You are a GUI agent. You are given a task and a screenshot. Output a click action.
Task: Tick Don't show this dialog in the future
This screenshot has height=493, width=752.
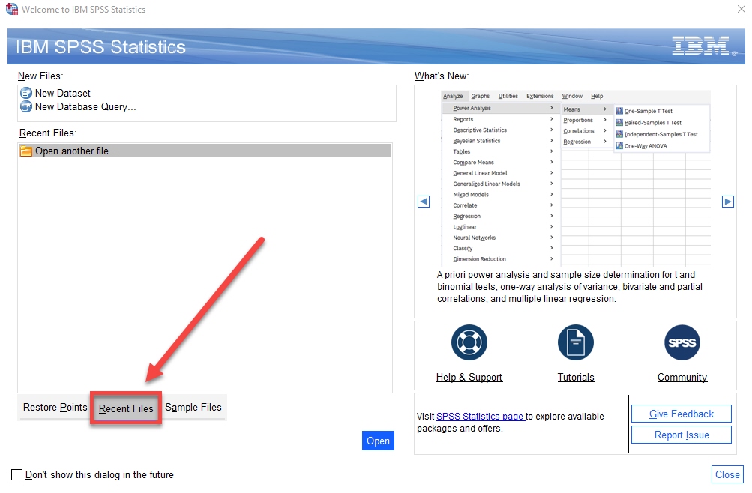click(x=16, y=474)
